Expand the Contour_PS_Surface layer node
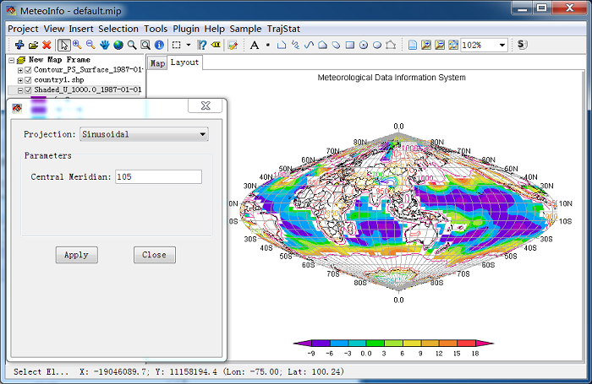 20,70
